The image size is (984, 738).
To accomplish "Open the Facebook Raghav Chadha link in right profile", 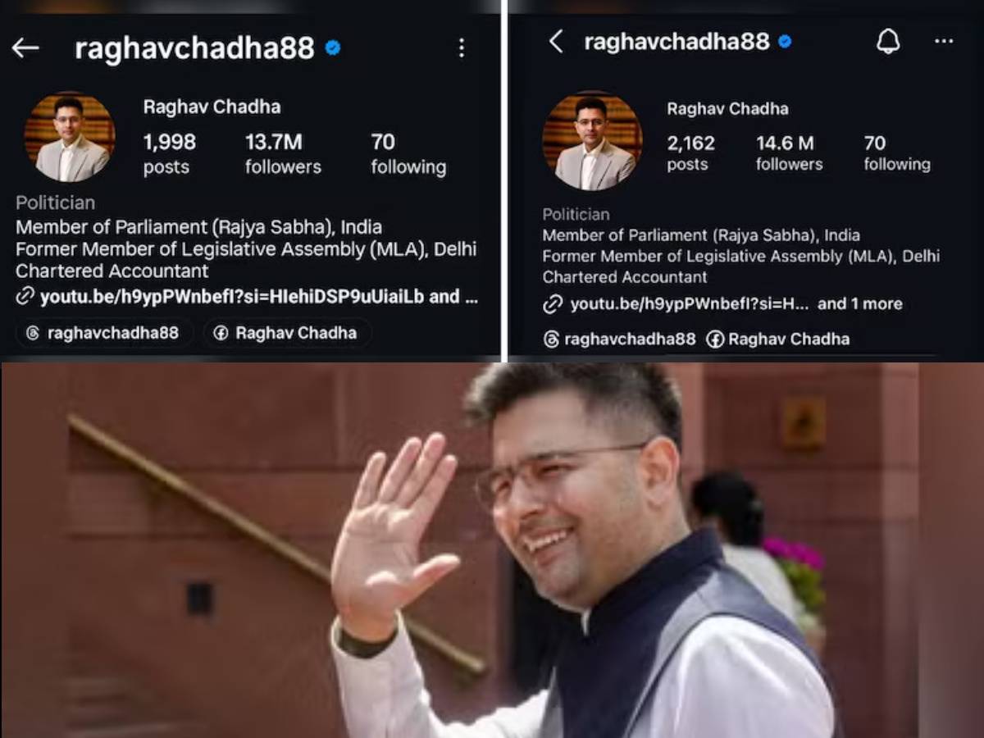I will point(778,339).
